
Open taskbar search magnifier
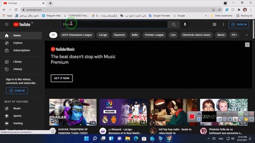click(95, 139)
